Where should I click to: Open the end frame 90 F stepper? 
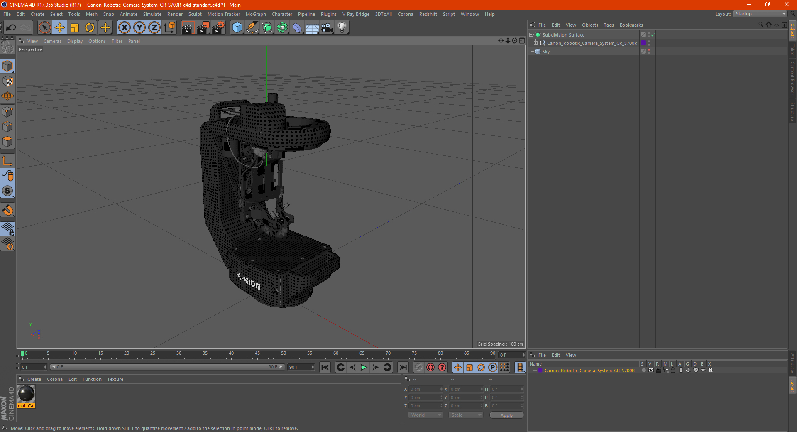(301, 367)
